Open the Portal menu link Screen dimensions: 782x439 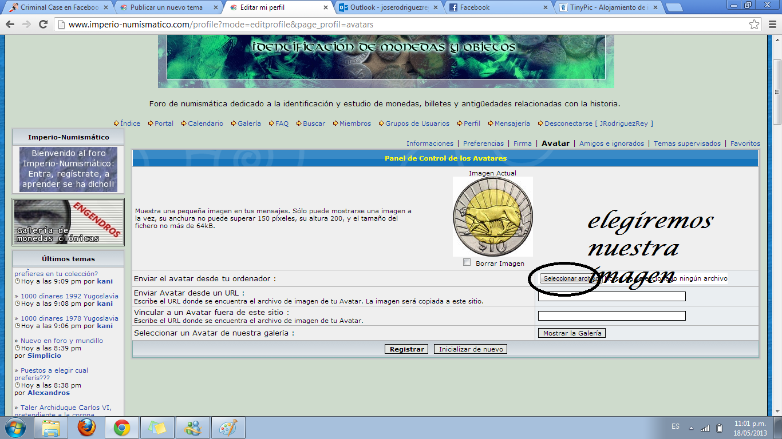point(164,123)
